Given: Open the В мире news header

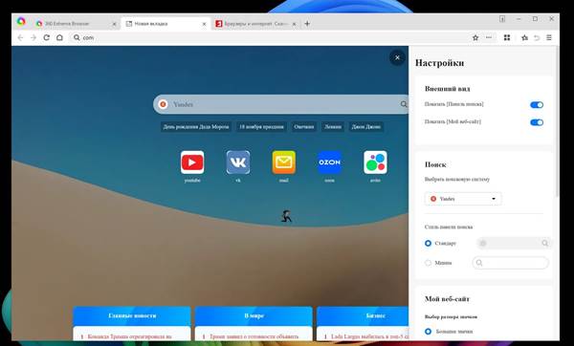Looking at the screenshot, I should 254,315.
